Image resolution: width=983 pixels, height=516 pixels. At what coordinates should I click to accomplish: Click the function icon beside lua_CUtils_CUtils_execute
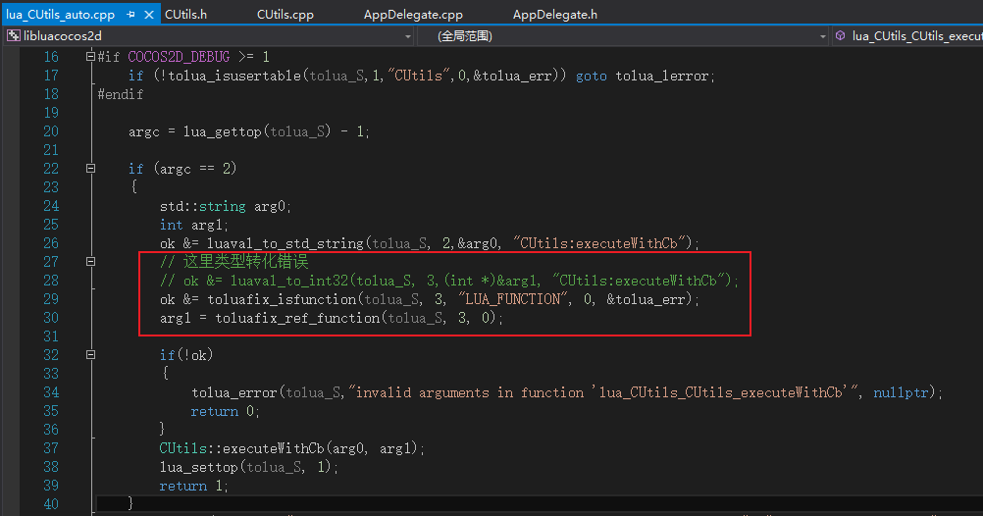[x=840, y=36]
